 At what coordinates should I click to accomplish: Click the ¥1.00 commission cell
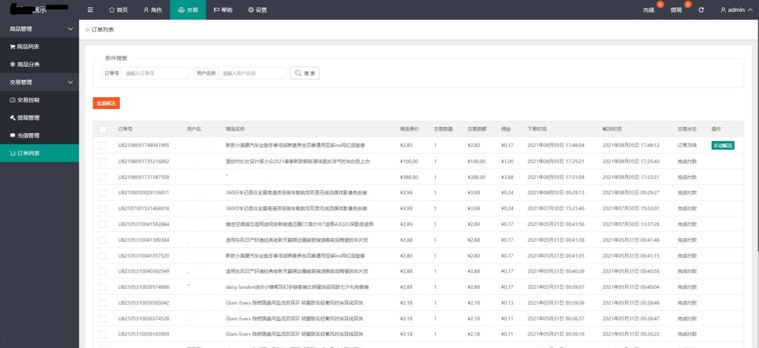[x=507, y=161]
